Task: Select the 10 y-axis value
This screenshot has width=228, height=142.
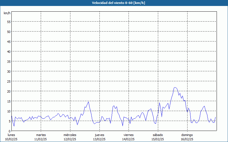Action: [x=9, y=111]
